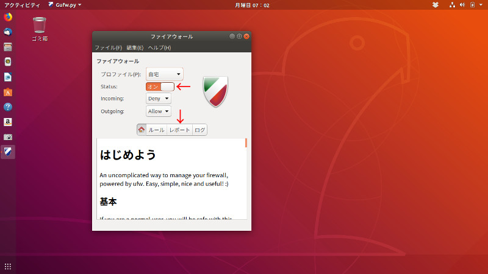
Task: Click the Amazon dock icon
Action: coord(8,122)
